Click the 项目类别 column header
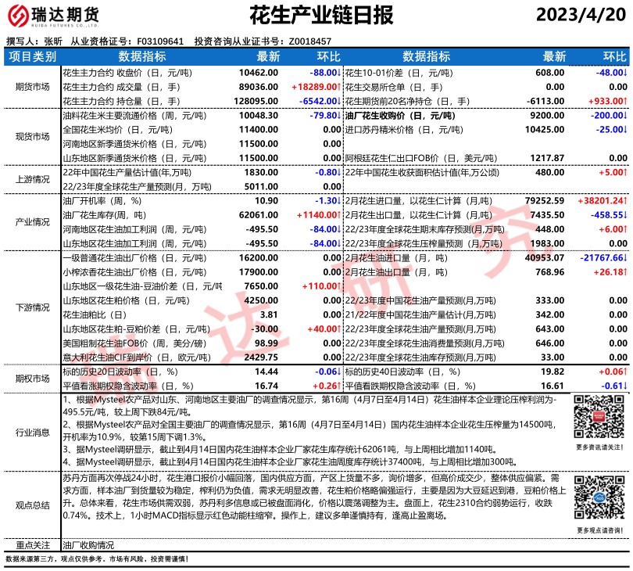Viewport: 633px width, 571px height. pos(32,56)
